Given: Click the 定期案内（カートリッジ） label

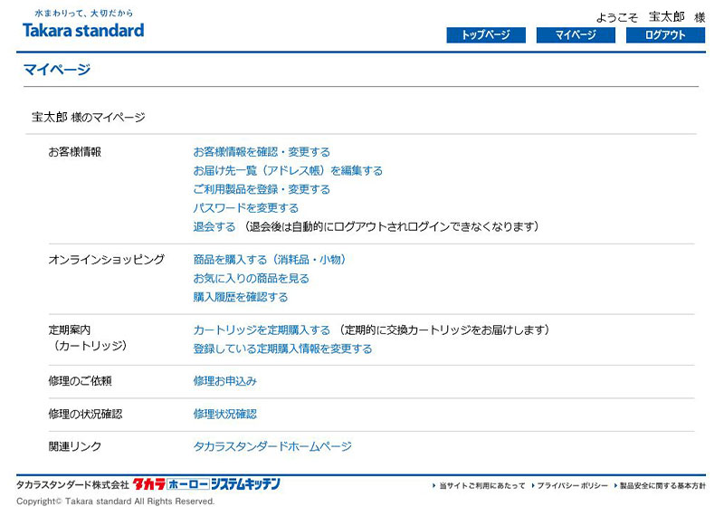Looking at the screenshot, I should (88, 338).
